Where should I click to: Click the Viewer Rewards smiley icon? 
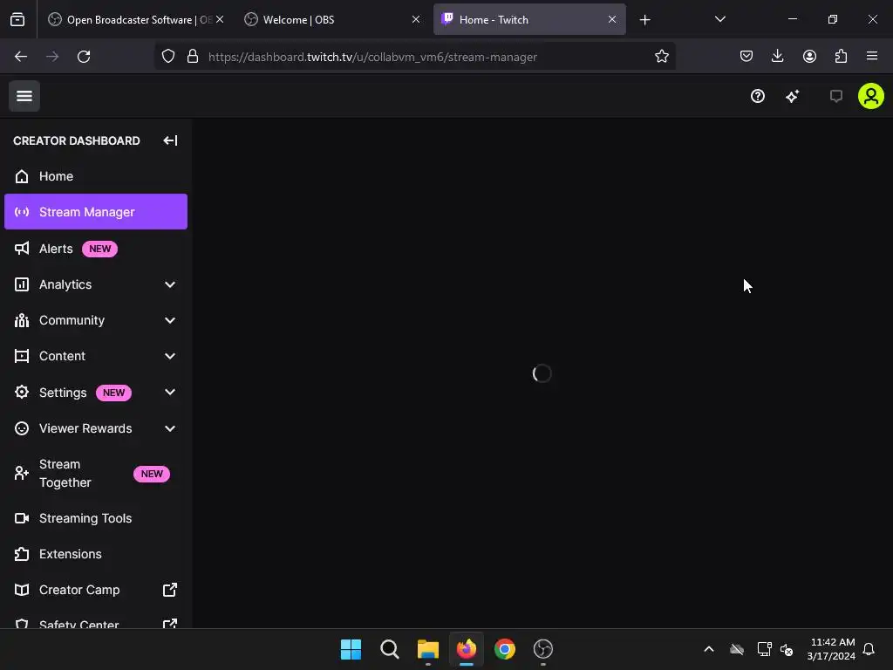coord(22,427)
